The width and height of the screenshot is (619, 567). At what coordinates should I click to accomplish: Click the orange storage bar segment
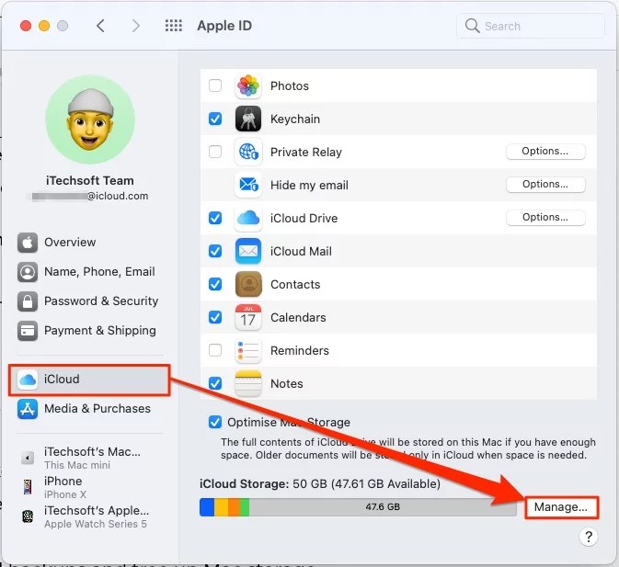point(235,507)
